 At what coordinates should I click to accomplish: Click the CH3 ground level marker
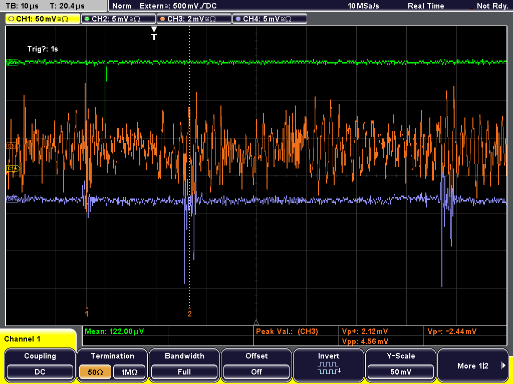pyautogui.click(x=13, y=145)
